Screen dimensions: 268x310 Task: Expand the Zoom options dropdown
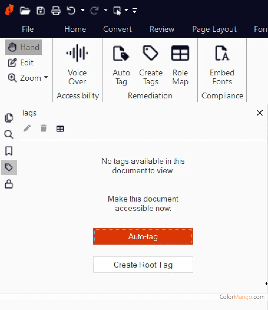pyautogui.click(x=46, y=78)
